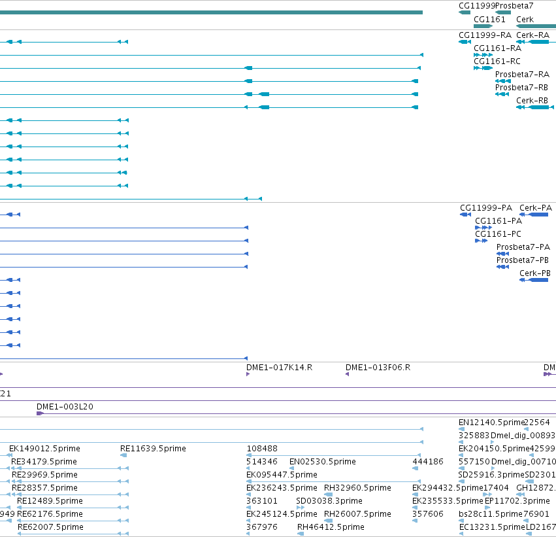Click the Prosbeta7-RA transcript label
This screenshot has width=556, height=537.
coord(522,75)
